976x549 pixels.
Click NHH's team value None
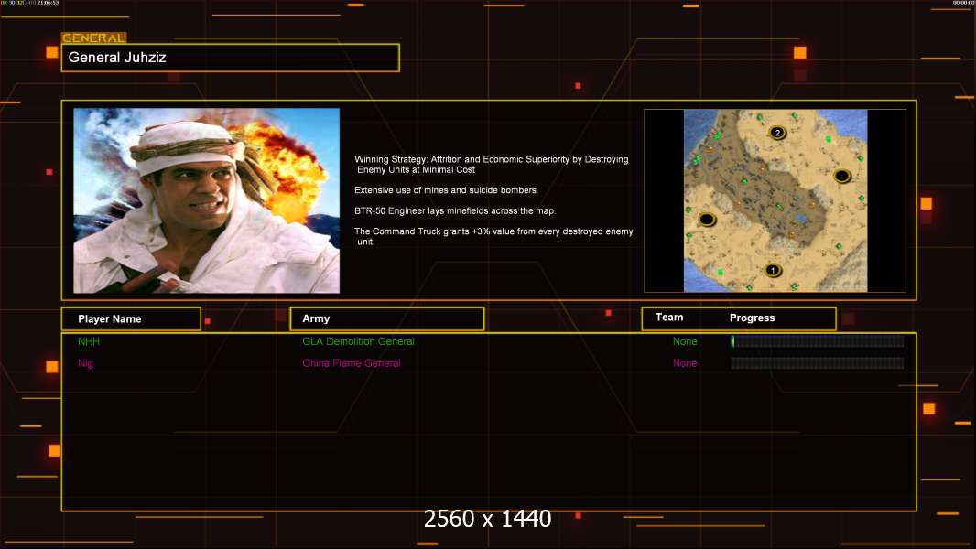[x=685, y=341]
